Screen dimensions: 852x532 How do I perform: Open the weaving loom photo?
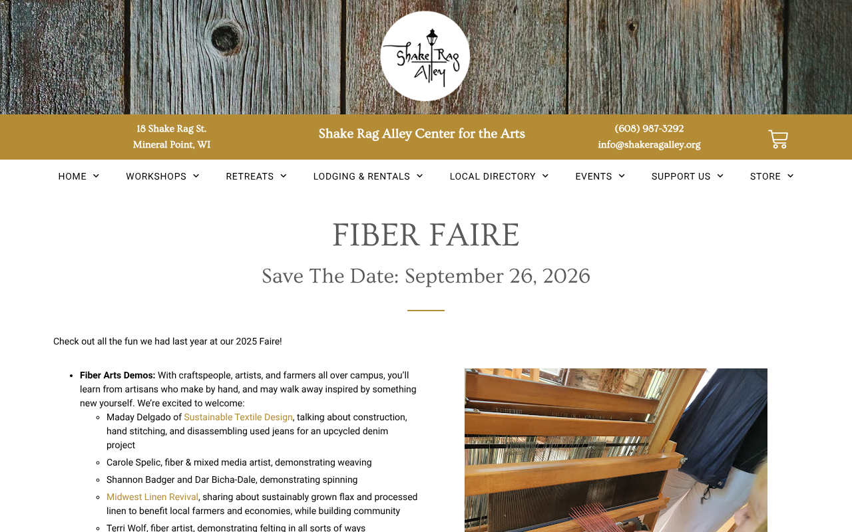[x=616, y=450]
